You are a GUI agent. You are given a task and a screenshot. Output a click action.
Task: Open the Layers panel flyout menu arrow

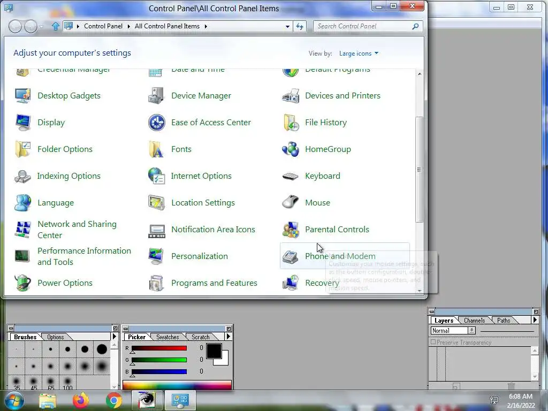(x=535, y=320)
